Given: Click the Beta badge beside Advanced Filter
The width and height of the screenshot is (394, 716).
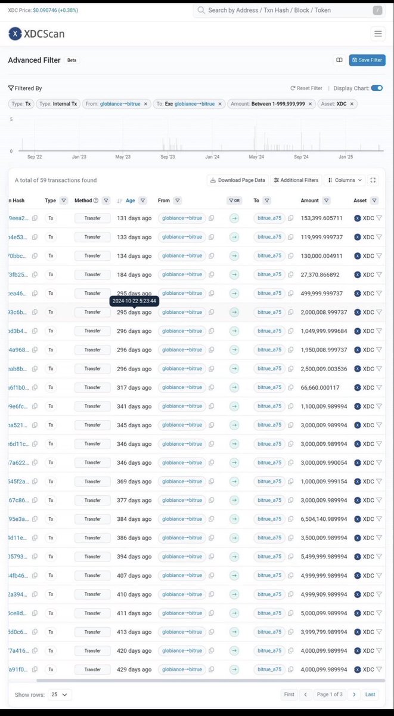Looking at the screenshot, I should (x=72, y=60).
